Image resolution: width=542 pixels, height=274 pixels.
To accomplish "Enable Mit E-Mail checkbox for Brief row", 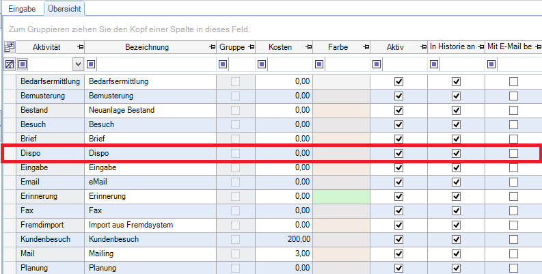I will tap(513, 139).
